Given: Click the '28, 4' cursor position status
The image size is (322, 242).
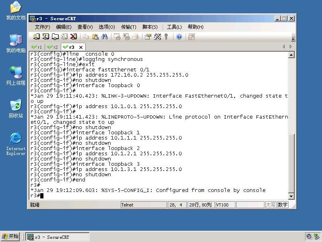Looking at the screenshot, I should [177, 205].
